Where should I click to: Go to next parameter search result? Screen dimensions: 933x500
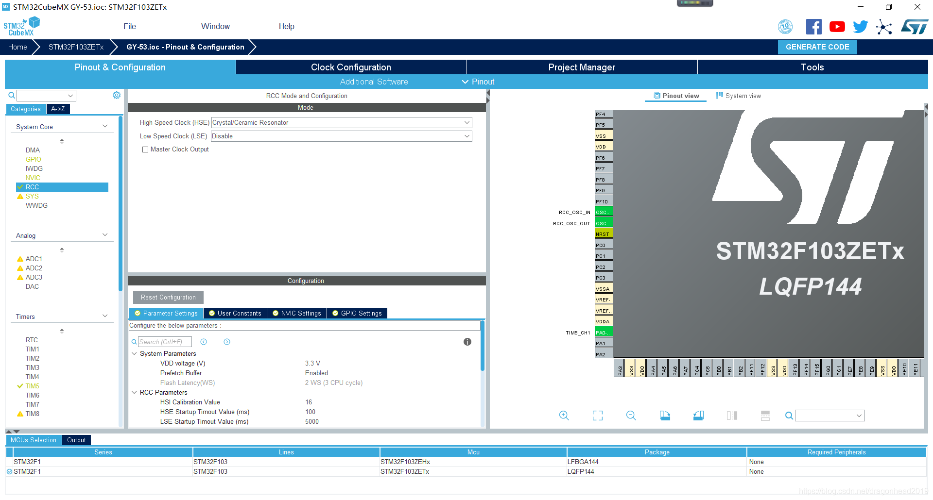[x=227, y=342]
